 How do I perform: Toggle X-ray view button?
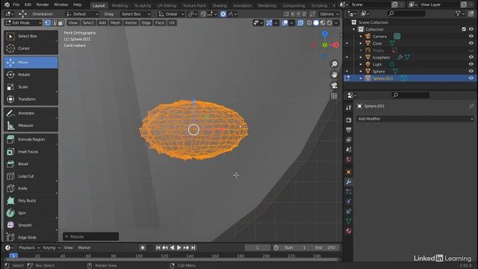click(300, 23)
